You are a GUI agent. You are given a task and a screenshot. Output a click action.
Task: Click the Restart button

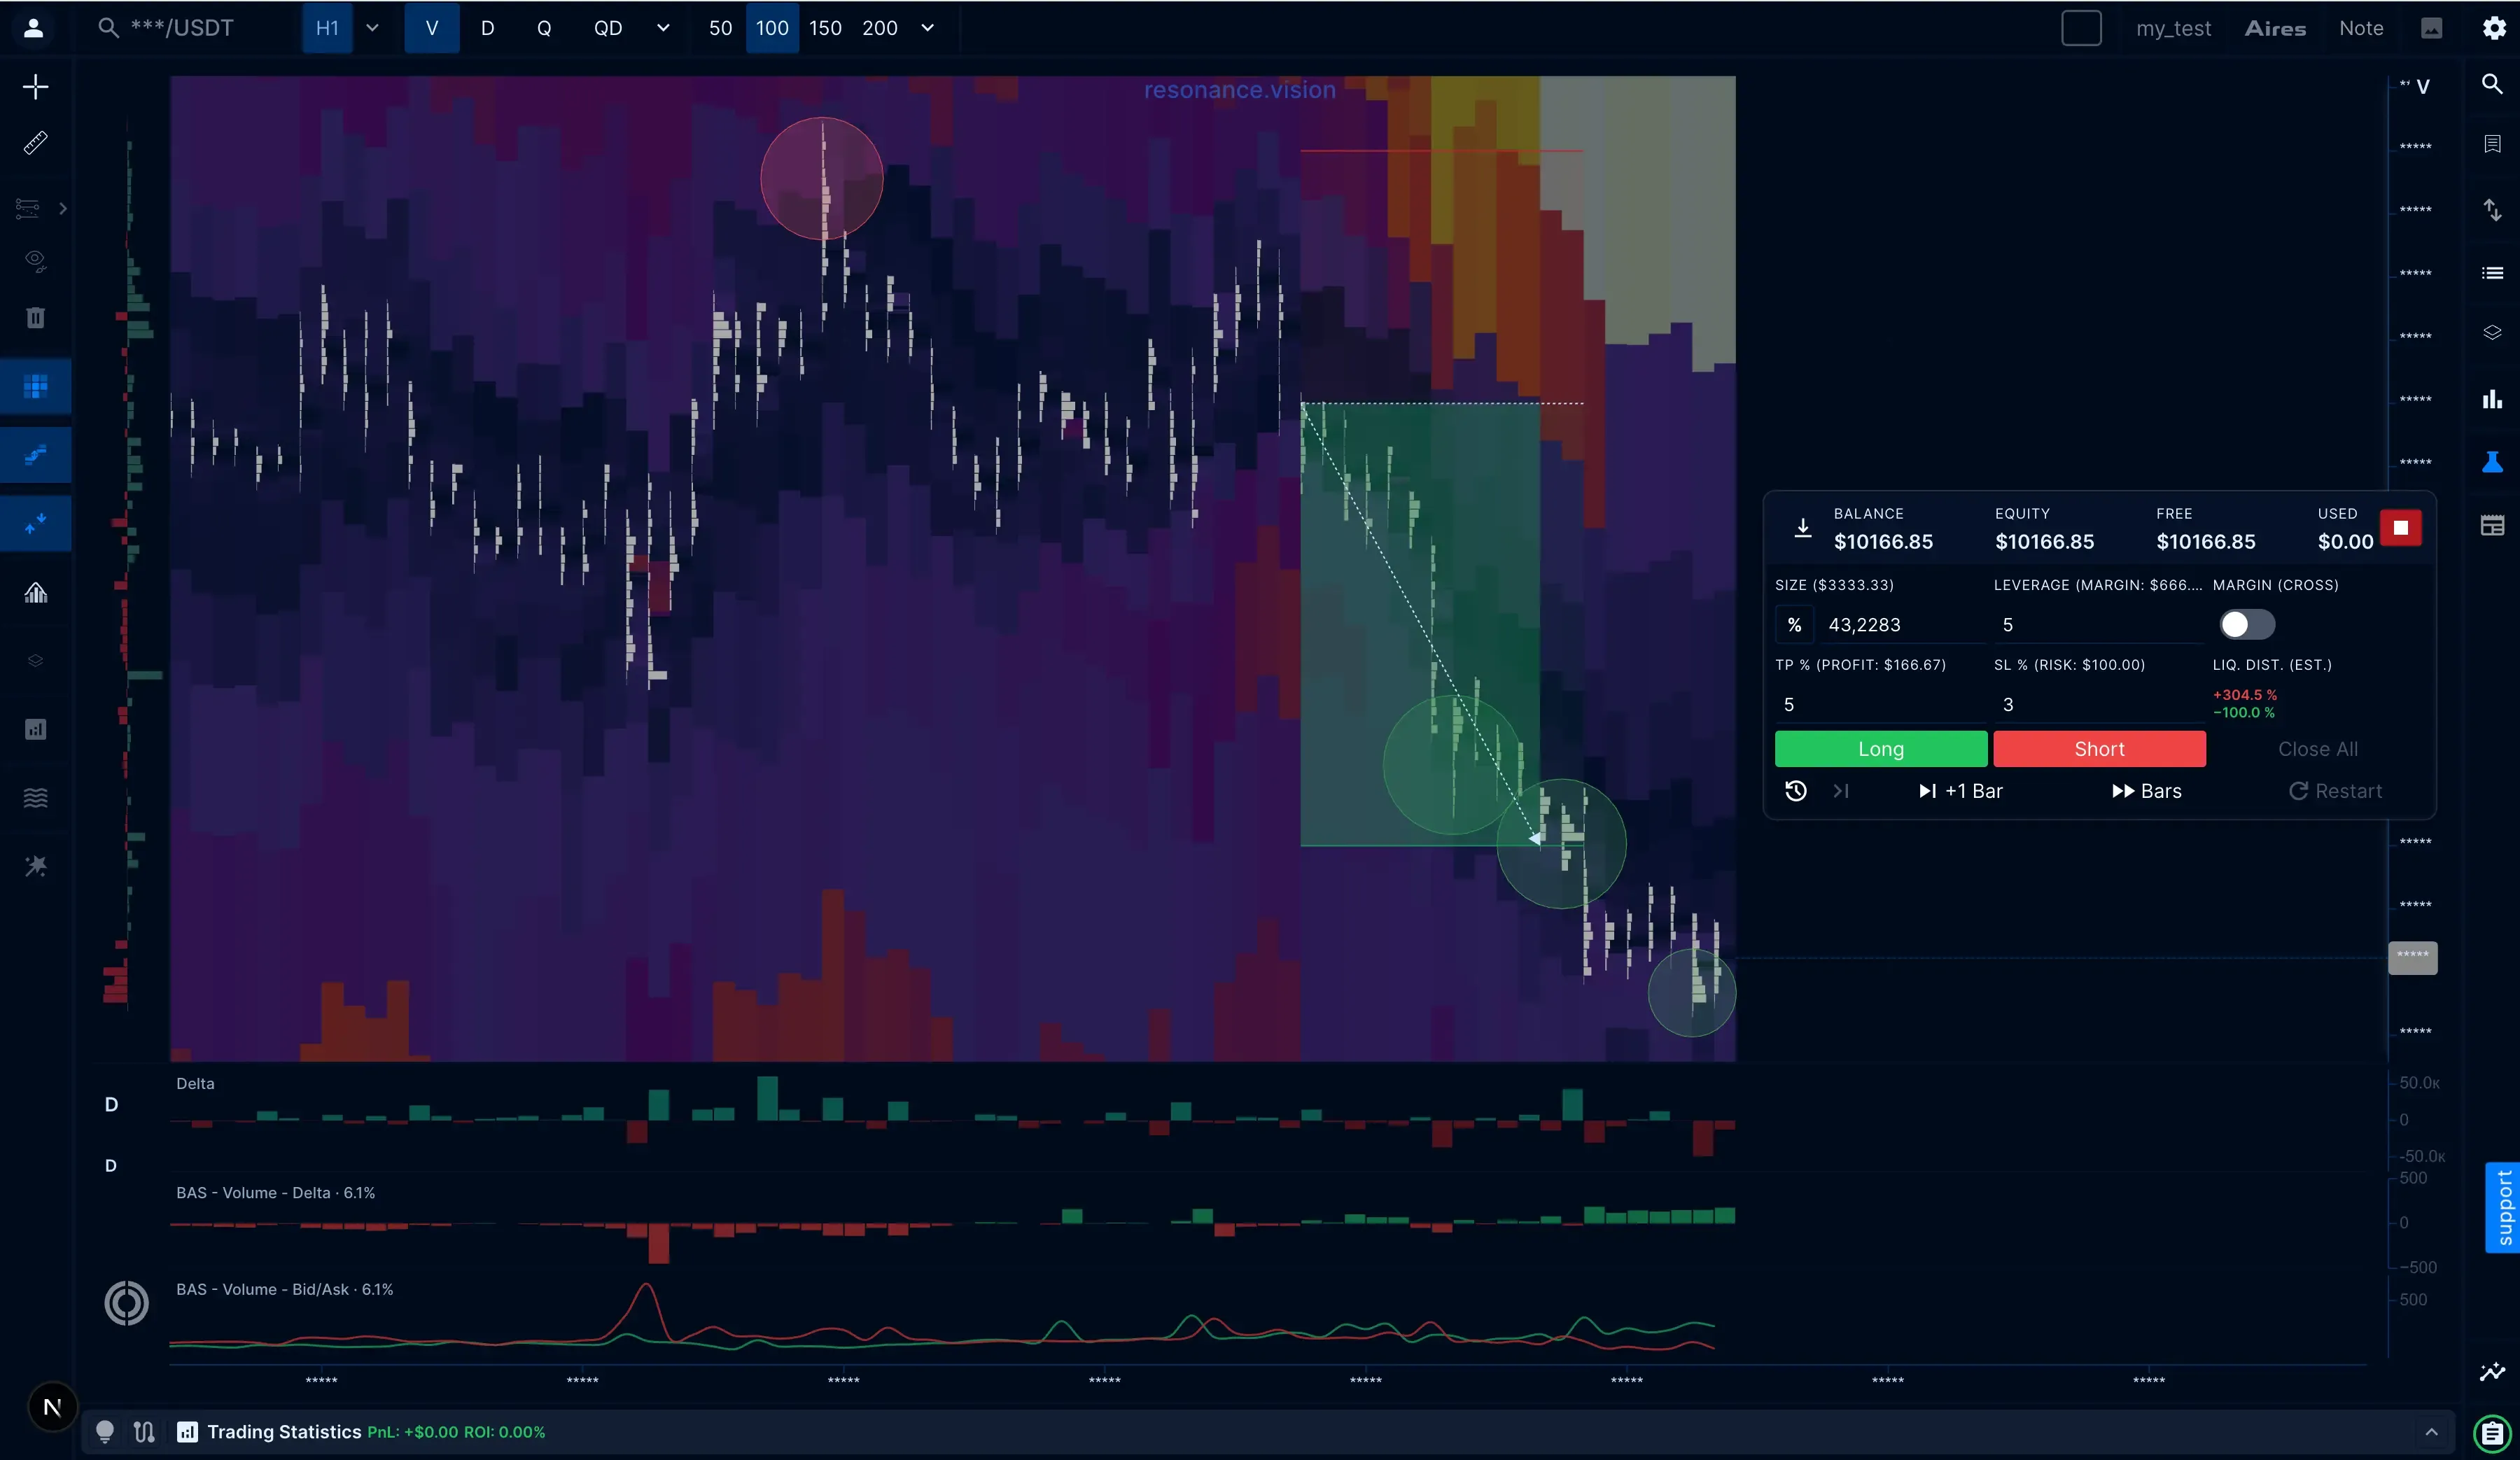point(2335,791)
